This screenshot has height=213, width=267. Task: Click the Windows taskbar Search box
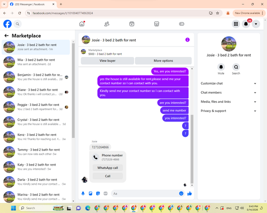[x=42, y=208]
